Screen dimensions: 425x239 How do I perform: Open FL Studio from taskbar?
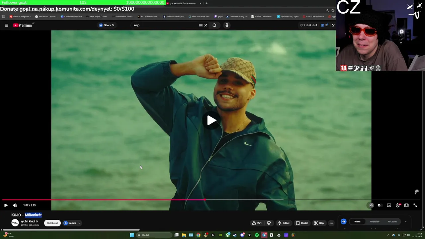(x=293, y=235)
